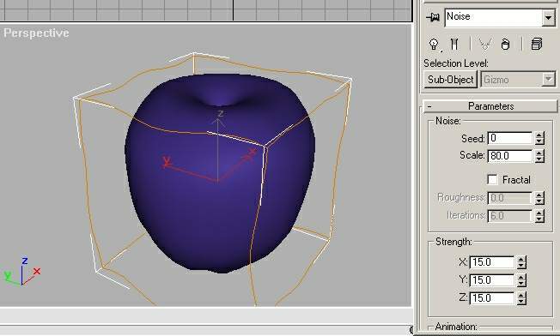The width and height of the screenshot is (560, 336).
Task: Decrease Strength Y with spinner down arrow
Action: point(522,283)
